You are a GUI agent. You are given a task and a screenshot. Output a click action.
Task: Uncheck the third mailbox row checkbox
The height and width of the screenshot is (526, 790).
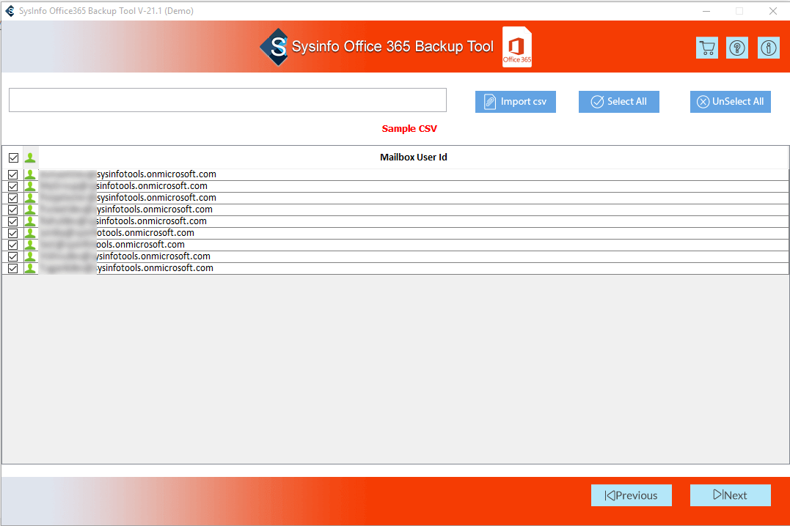[13, 198]
